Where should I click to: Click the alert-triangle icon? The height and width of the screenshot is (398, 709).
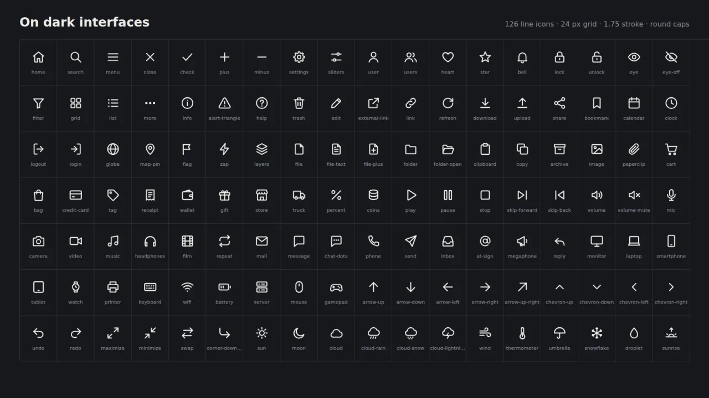click(224, 103)
